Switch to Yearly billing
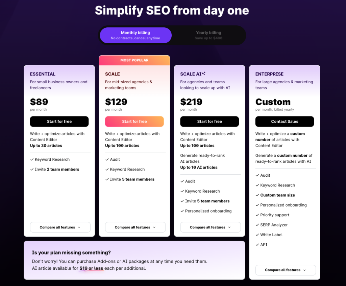This screenshot has height=286, width=346. [208, 35]
